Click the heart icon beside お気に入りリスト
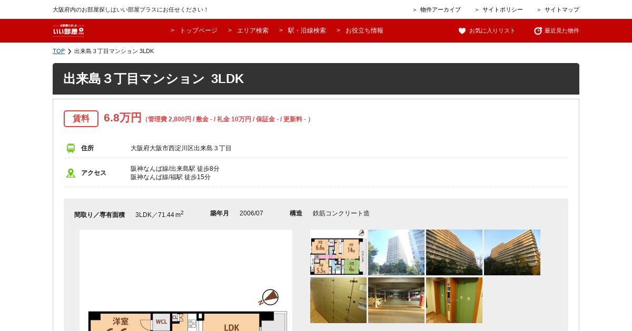Screen dimensions: 632x331 (462, 31)
